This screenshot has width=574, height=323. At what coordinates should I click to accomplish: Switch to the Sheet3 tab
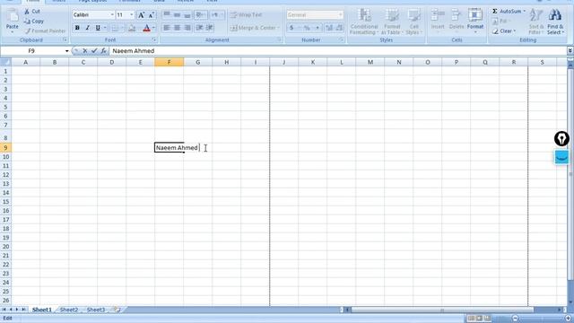point(96,310)
